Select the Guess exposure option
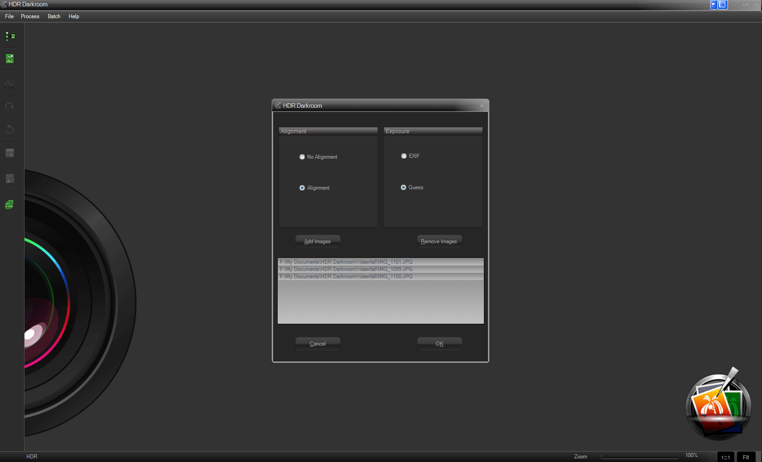 tap(403, 187)
